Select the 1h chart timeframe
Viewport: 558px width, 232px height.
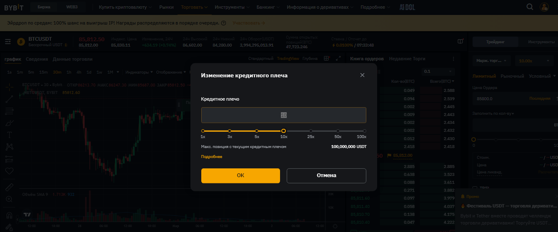point(69,72)
